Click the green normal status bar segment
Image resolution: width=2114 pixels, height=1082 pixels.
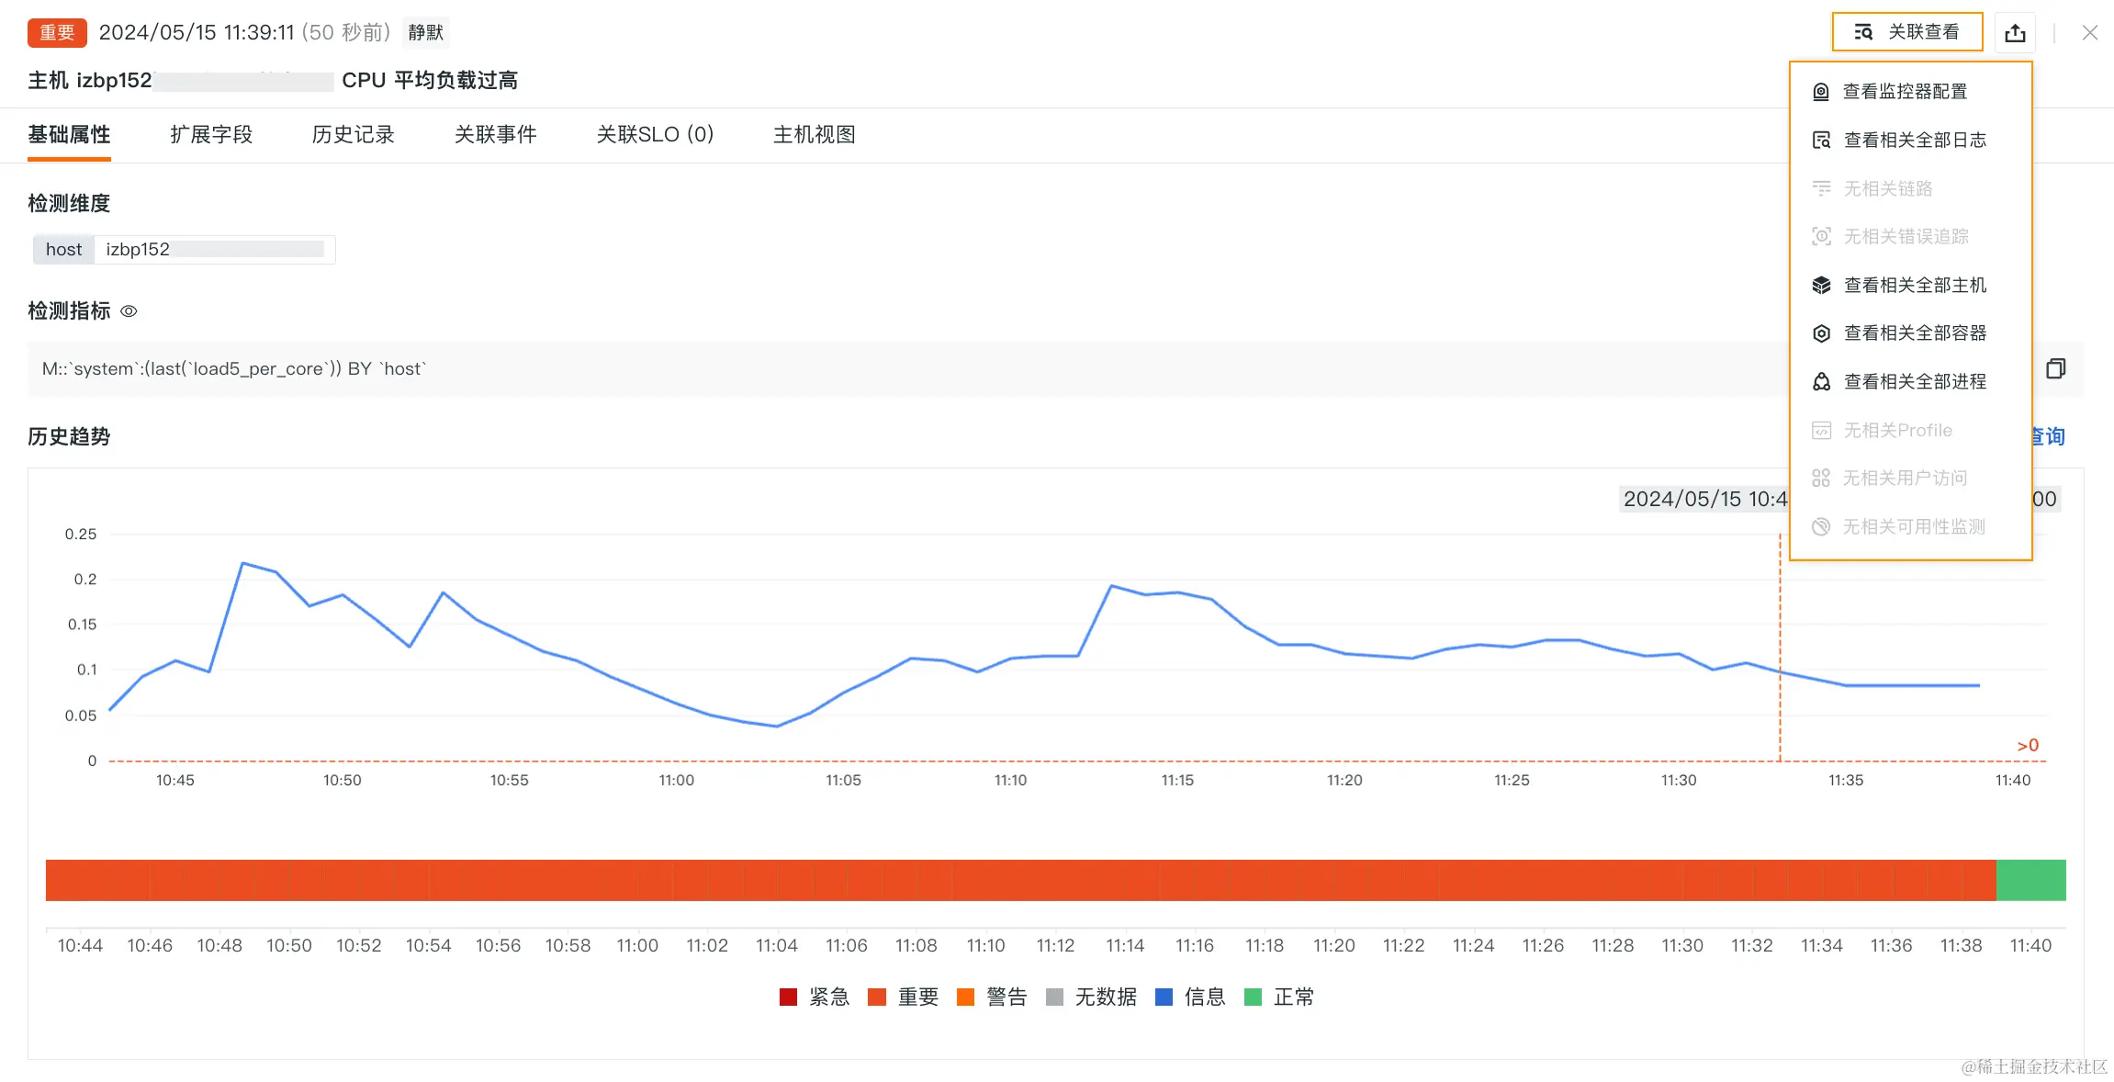click(2030, 880)
